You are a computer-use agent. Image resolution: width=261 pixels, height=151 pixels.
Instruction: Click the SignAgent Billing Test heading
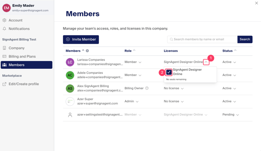[19, 40]
